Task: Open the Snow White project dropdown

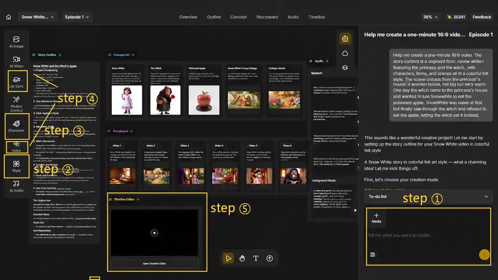Action: 38,17
